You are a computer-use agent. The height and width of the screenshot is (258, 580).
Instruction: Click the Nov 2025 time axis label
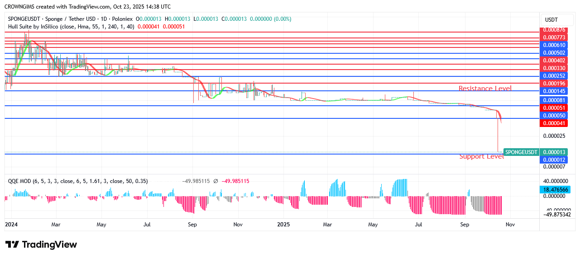click(510, 224)
